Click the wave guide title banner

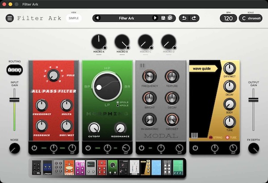(203, 69)
